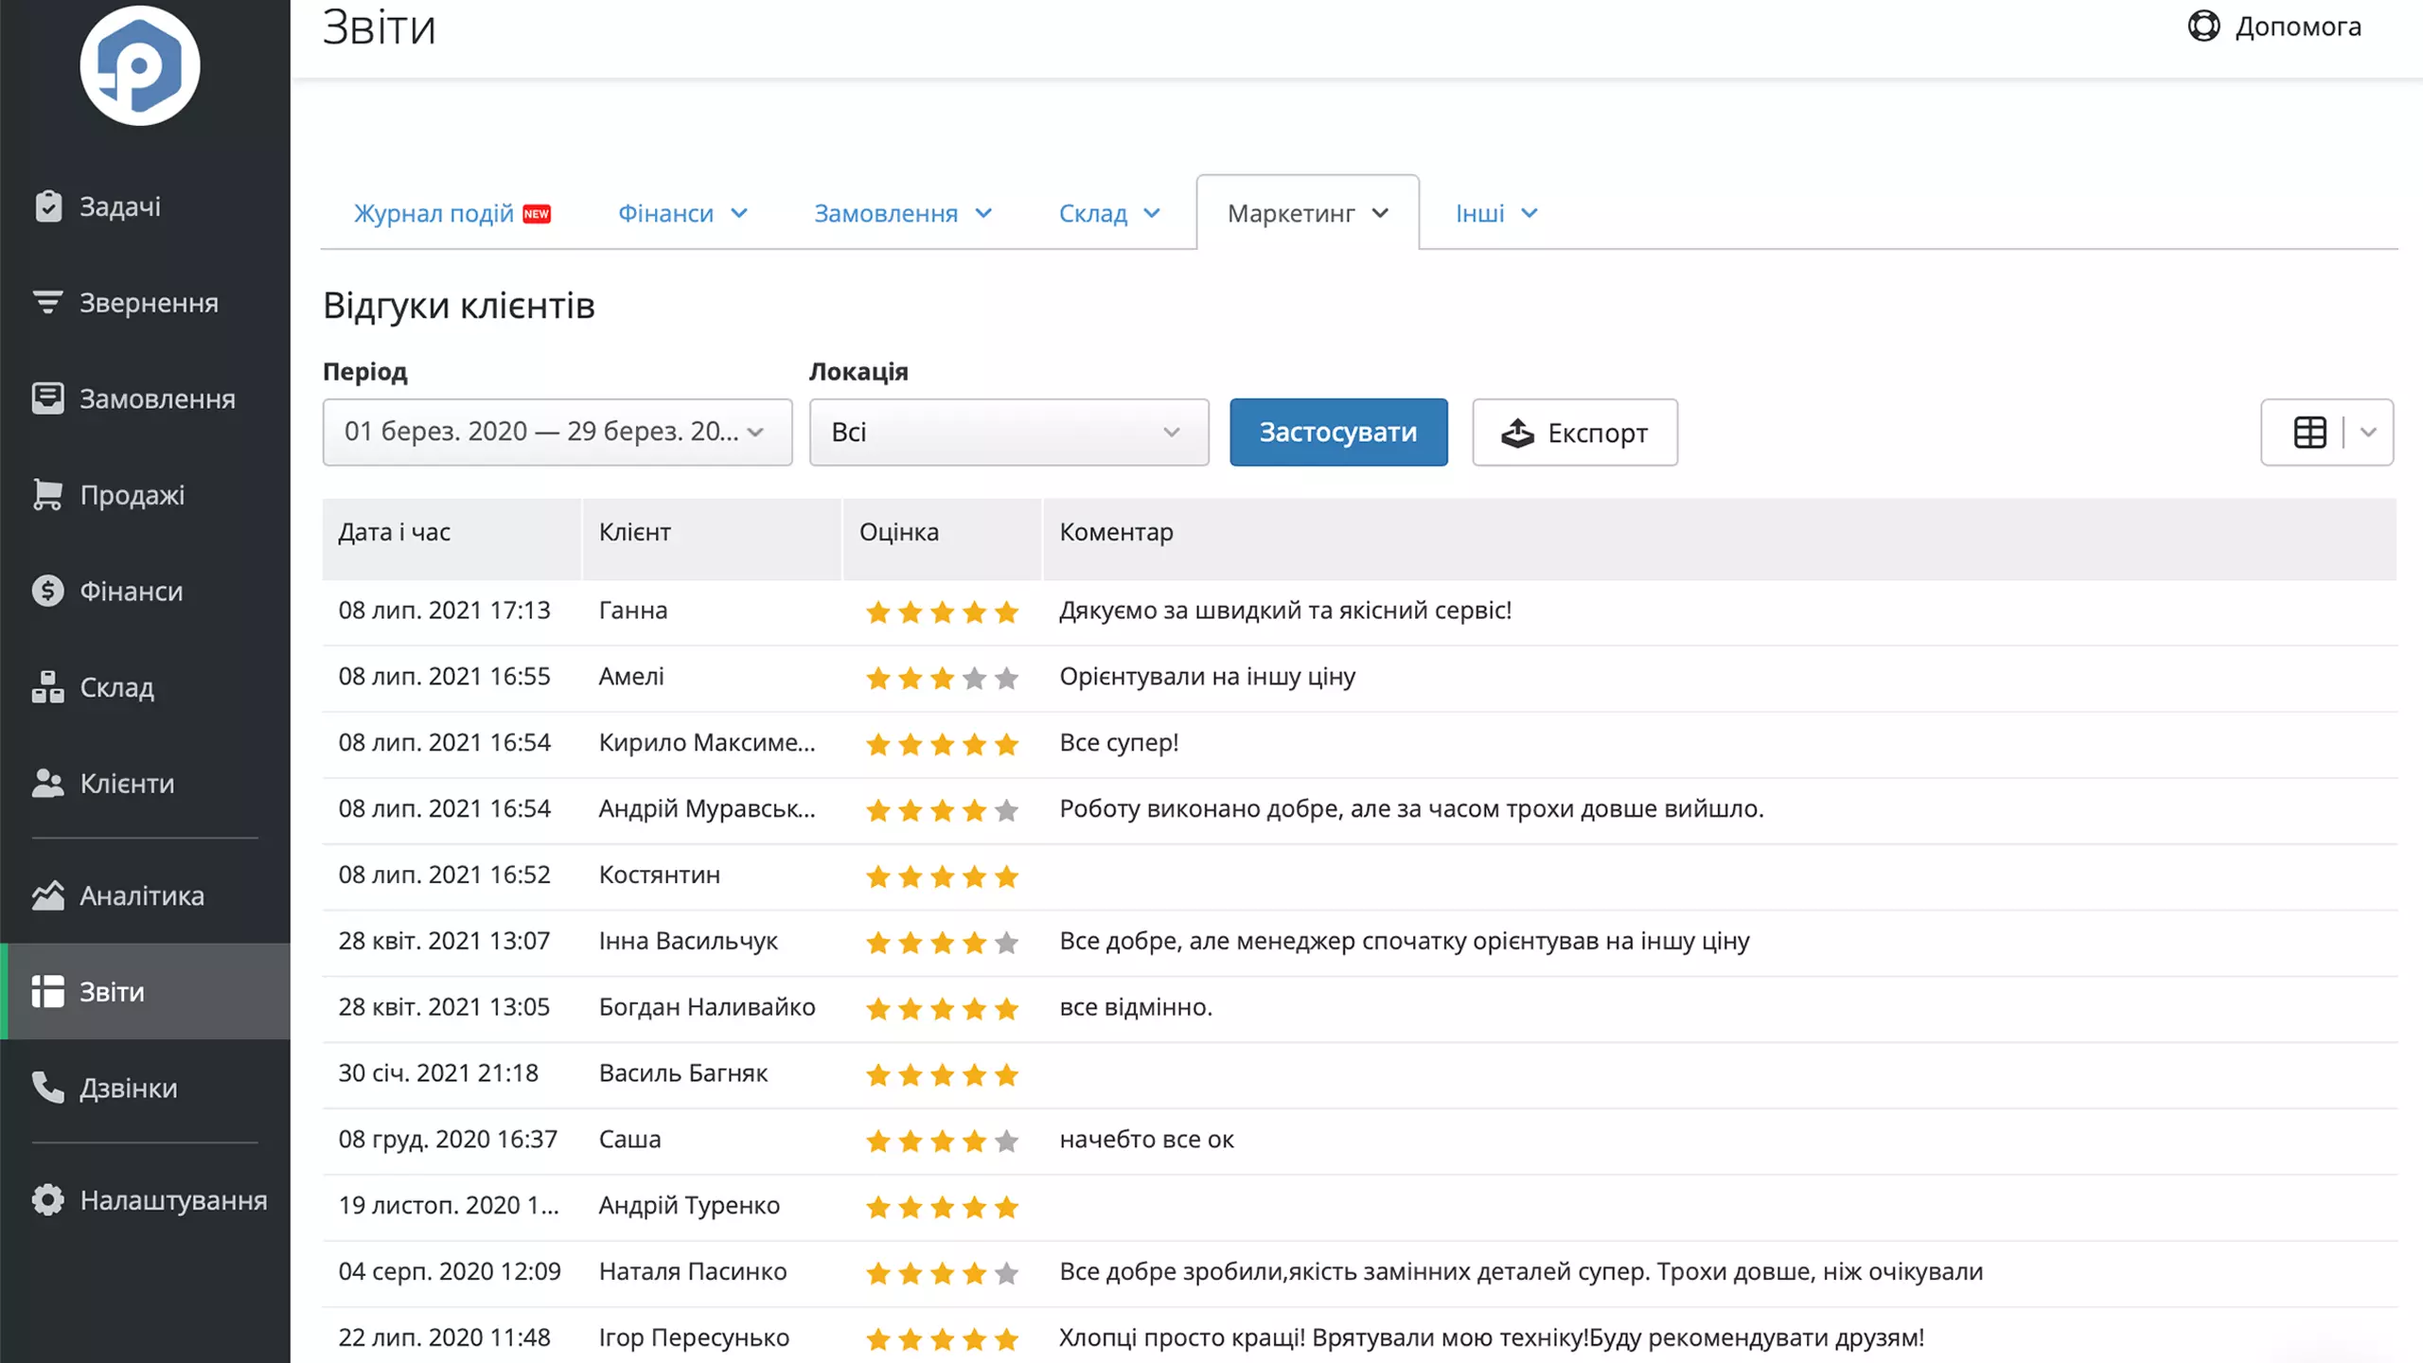Click the Звіти table icon
The width and height of the screenshot is (2423, 1363).
tap(47, 991)
